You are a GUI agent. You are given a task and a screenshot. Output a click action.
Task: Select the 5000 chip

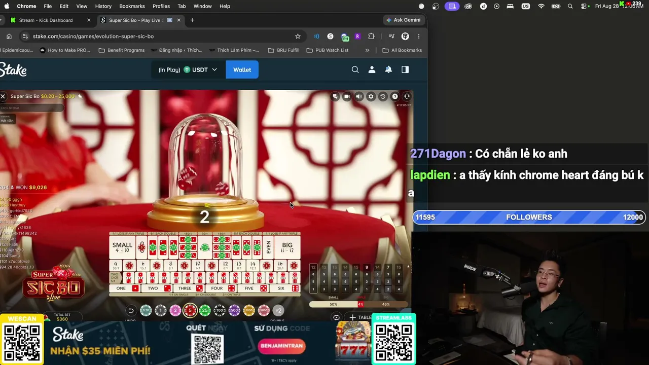(x=264, y=310)
